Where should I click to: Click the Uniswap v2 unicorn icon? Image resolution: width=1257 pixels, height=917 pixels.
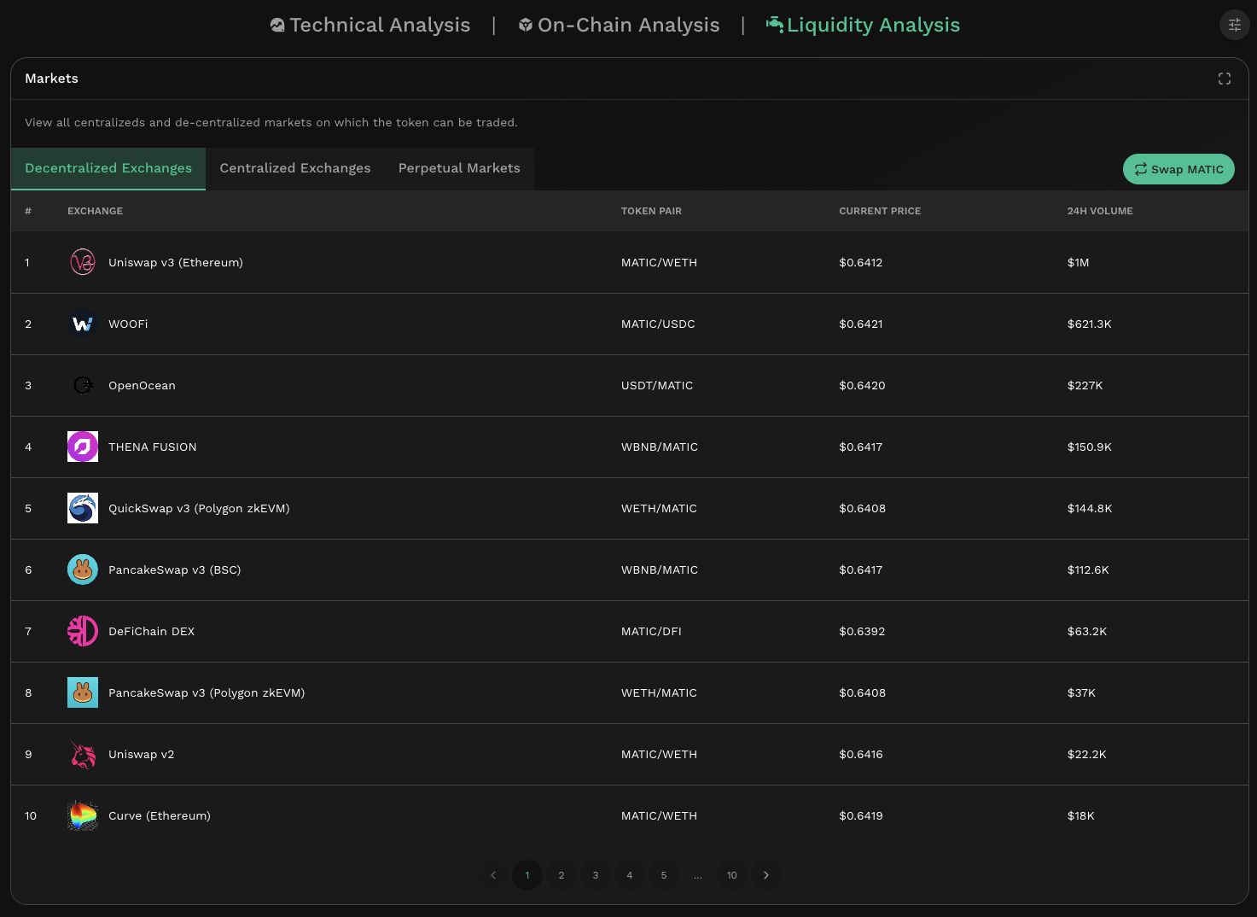[83, 754]
